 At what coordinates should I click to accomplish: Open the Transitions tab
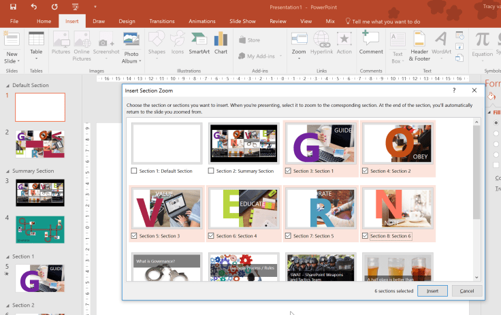(161, 21)
